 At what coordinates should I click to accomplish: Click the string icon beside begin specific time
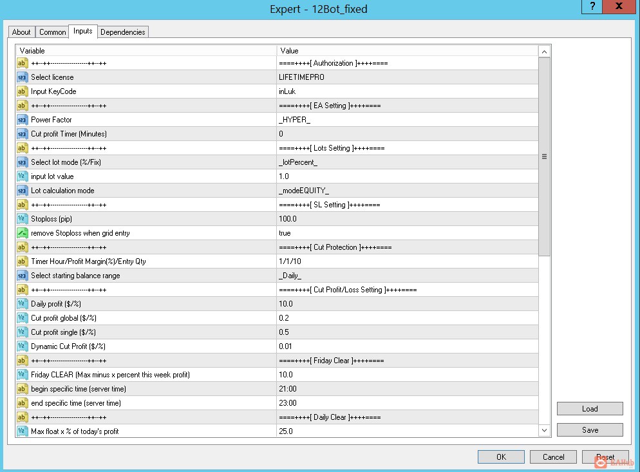tap(22, 389)
